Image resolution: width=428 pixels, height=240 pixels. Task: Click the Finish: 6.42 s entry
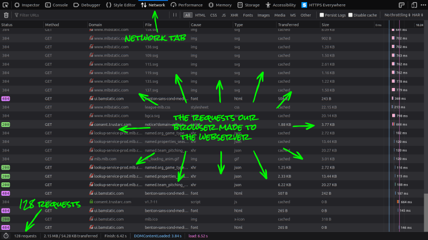tap(116, 236)
